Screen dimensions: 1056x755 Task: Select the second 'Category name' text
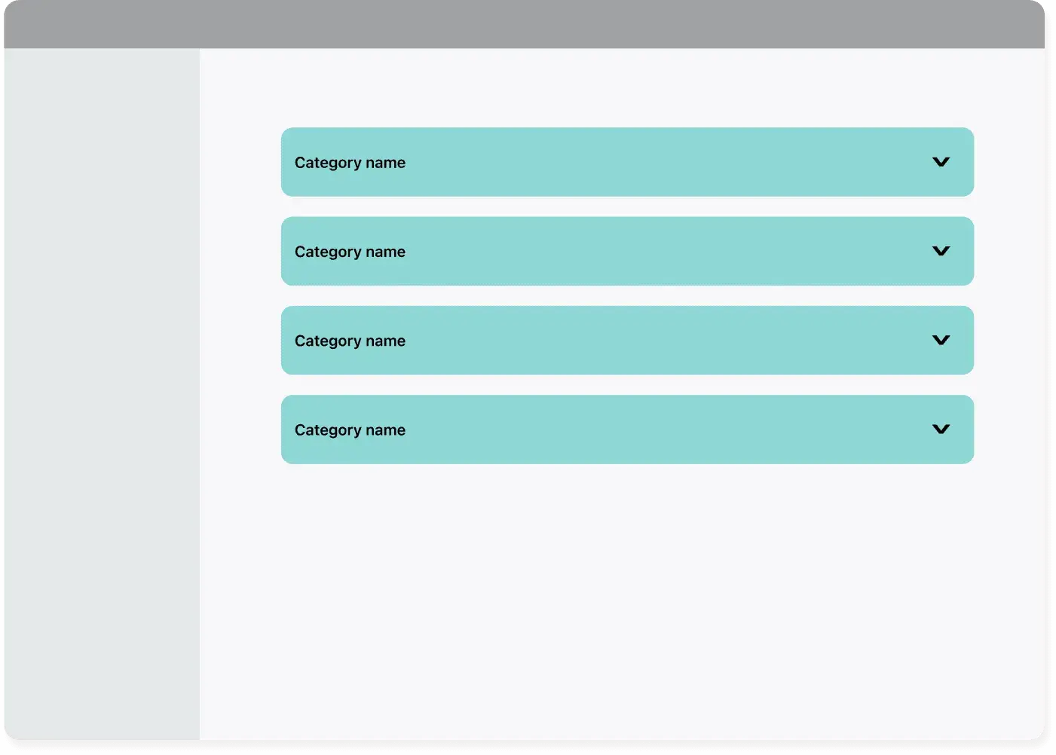[x=350, y=252]
